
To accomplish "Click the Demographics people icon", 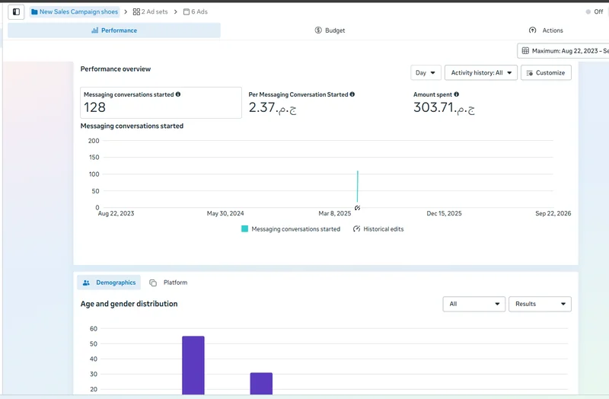I will coord(86,282).
